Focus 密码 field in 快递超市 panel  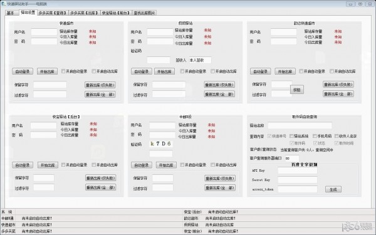[44, 41]
